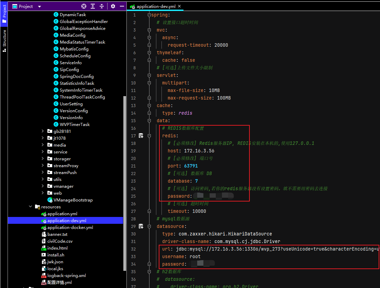
Task: Click the MediaConfig class icon
Action: point(56,35)
